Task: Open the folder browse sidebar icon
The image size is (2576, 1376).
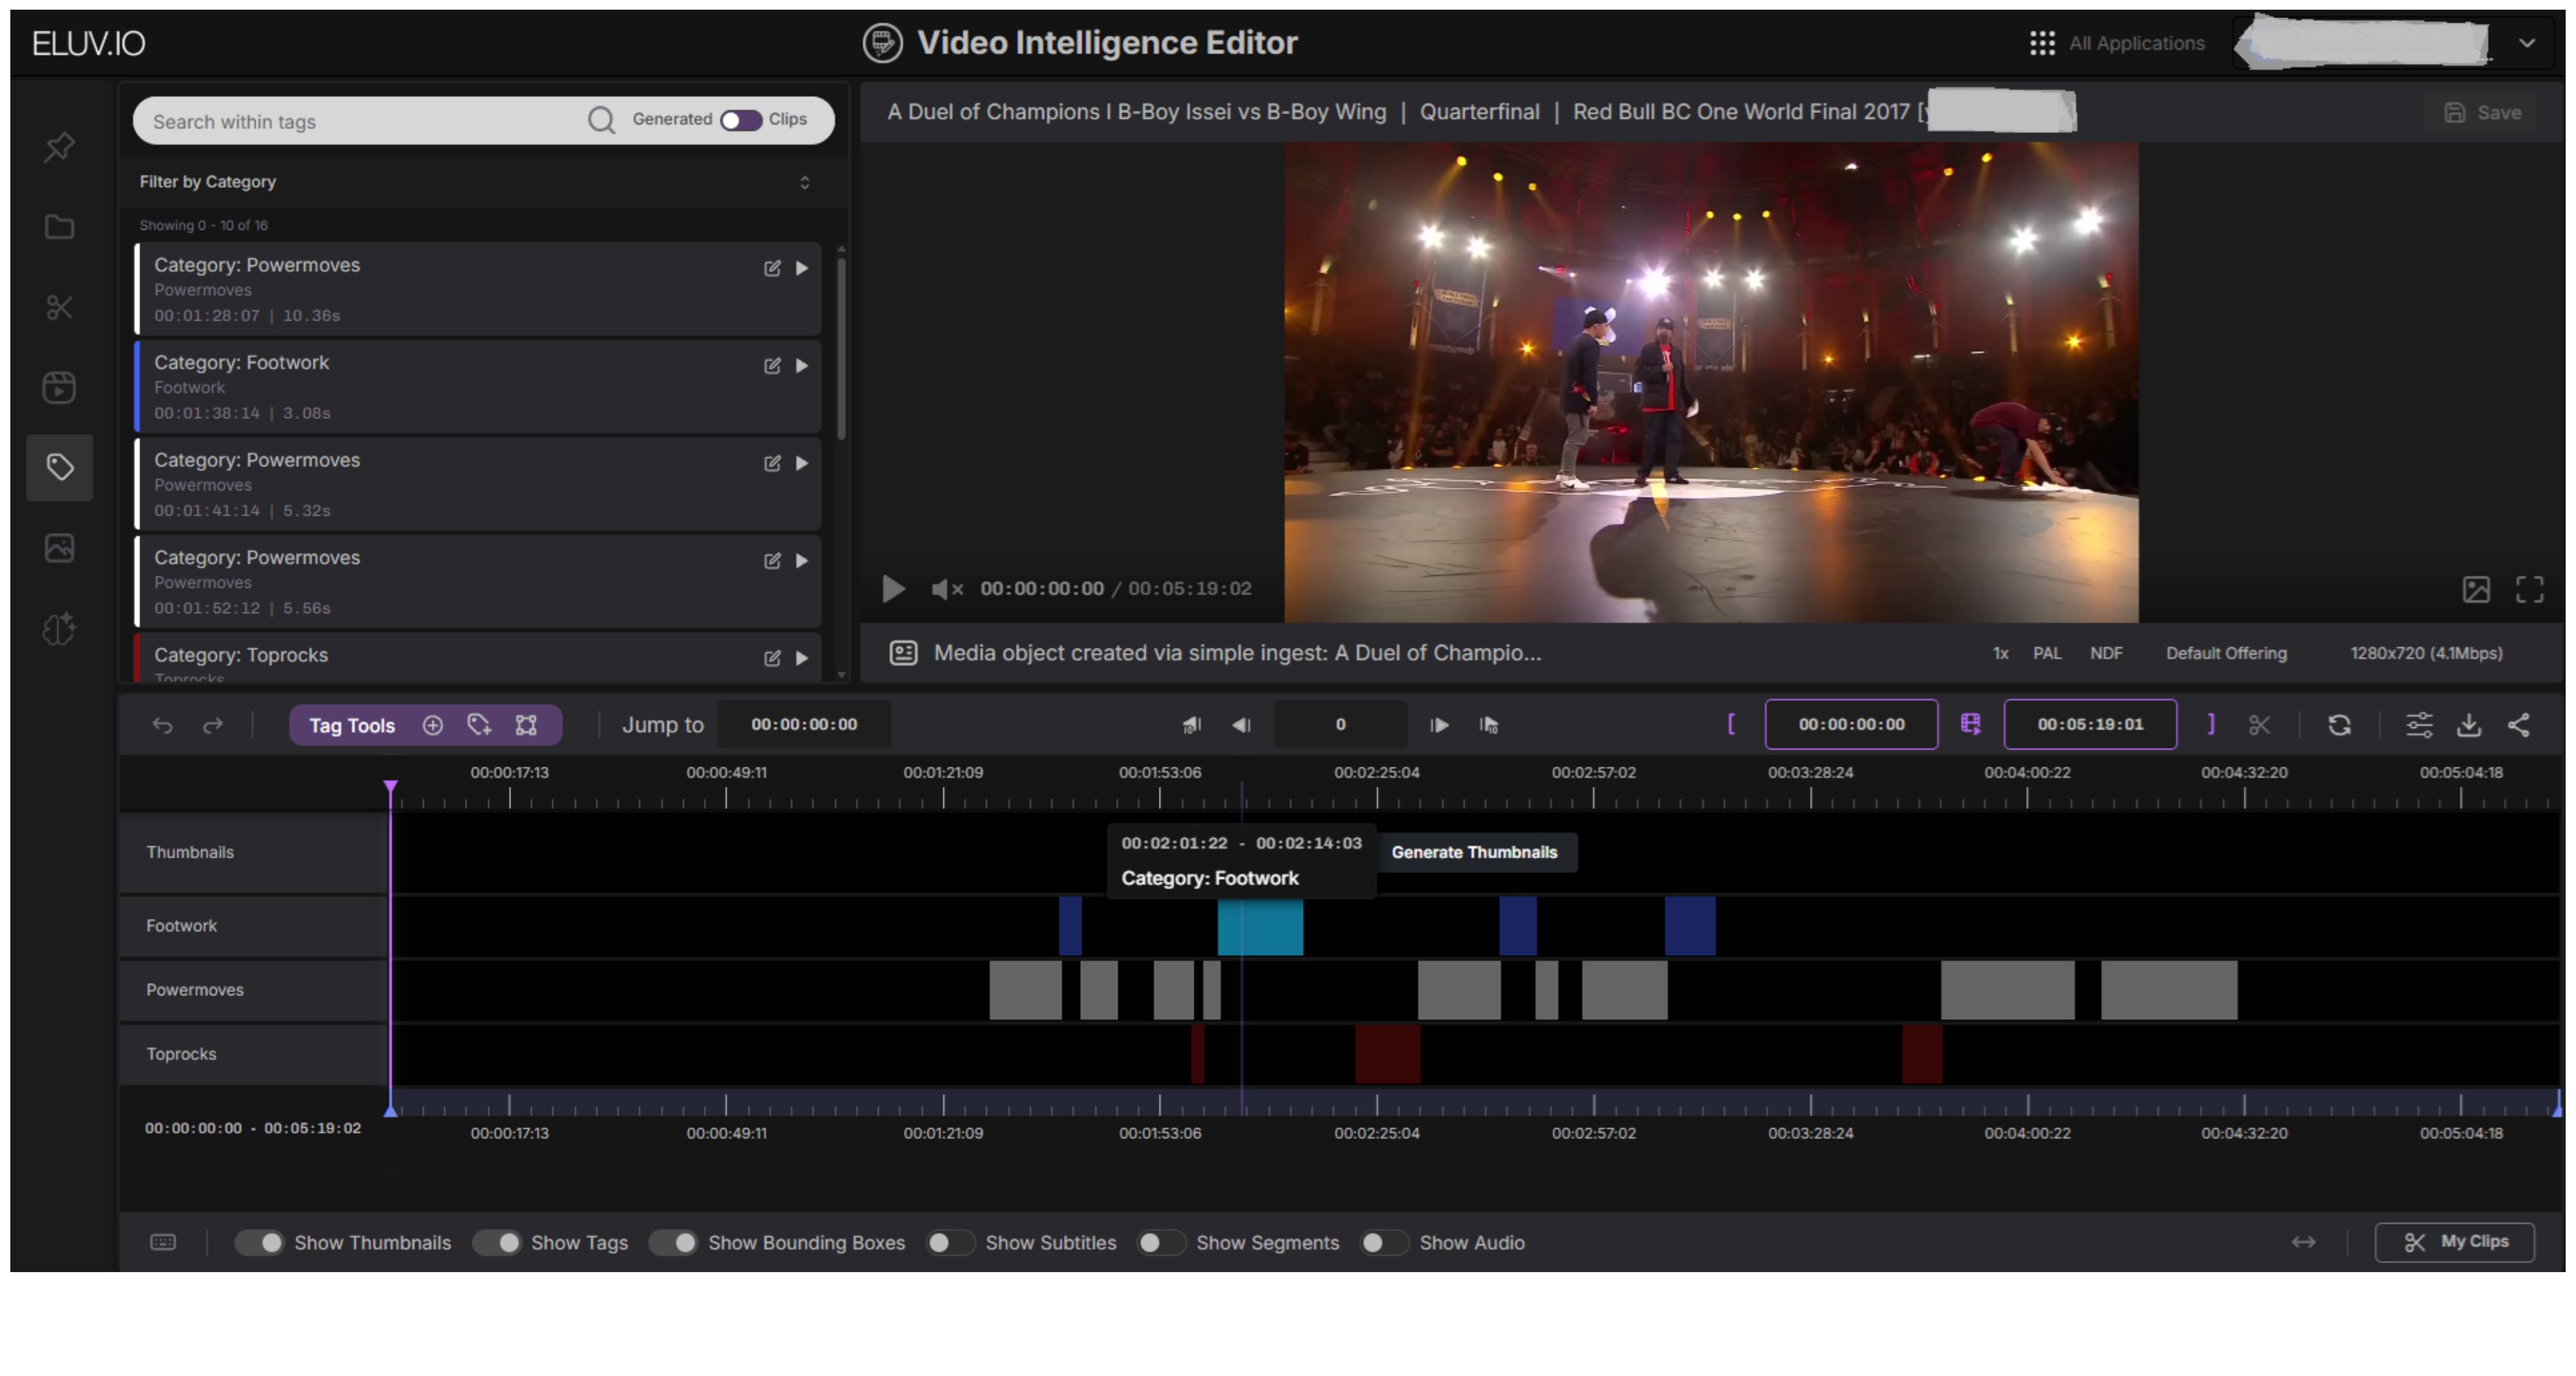Action: click(x=59, y=227)
